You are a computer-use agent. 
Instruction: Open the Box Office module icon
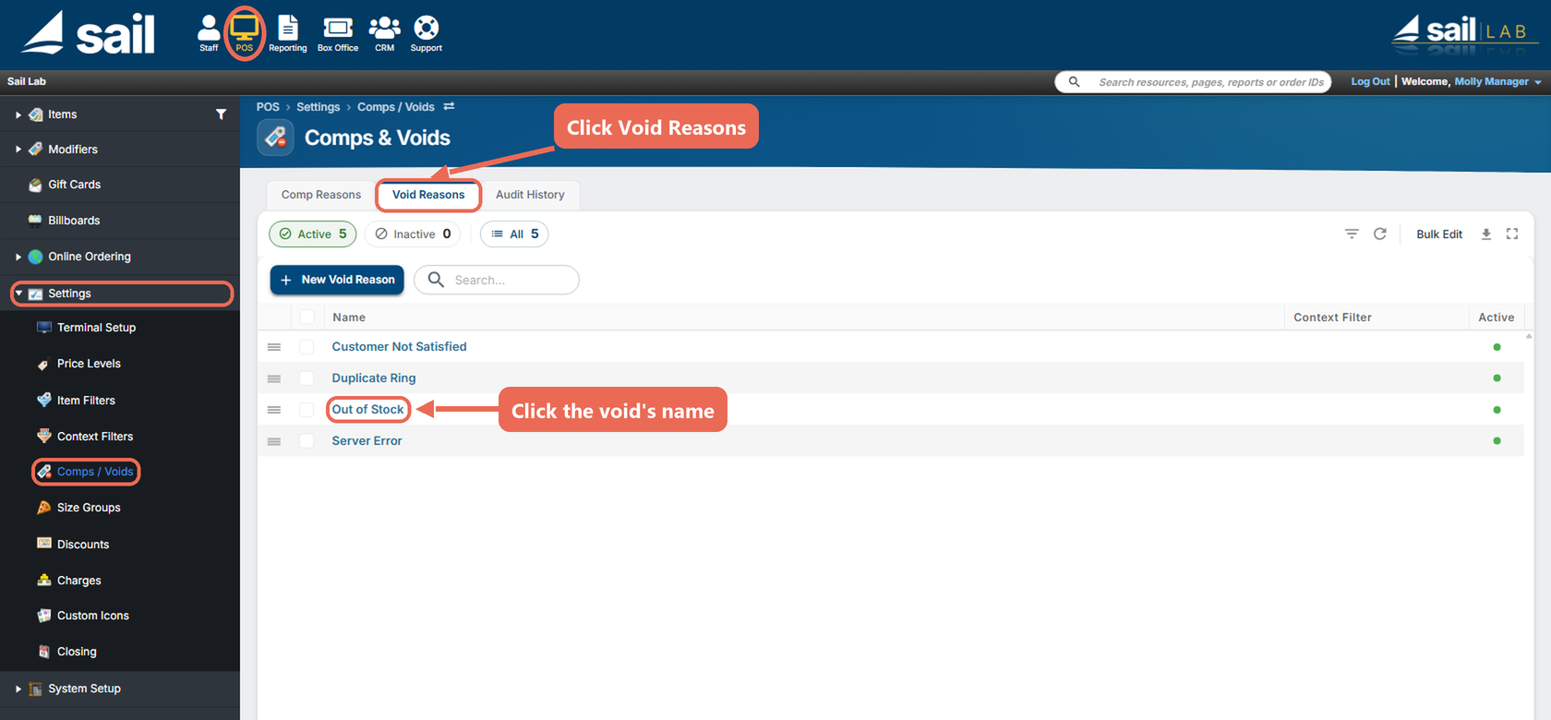coord(338,33)
